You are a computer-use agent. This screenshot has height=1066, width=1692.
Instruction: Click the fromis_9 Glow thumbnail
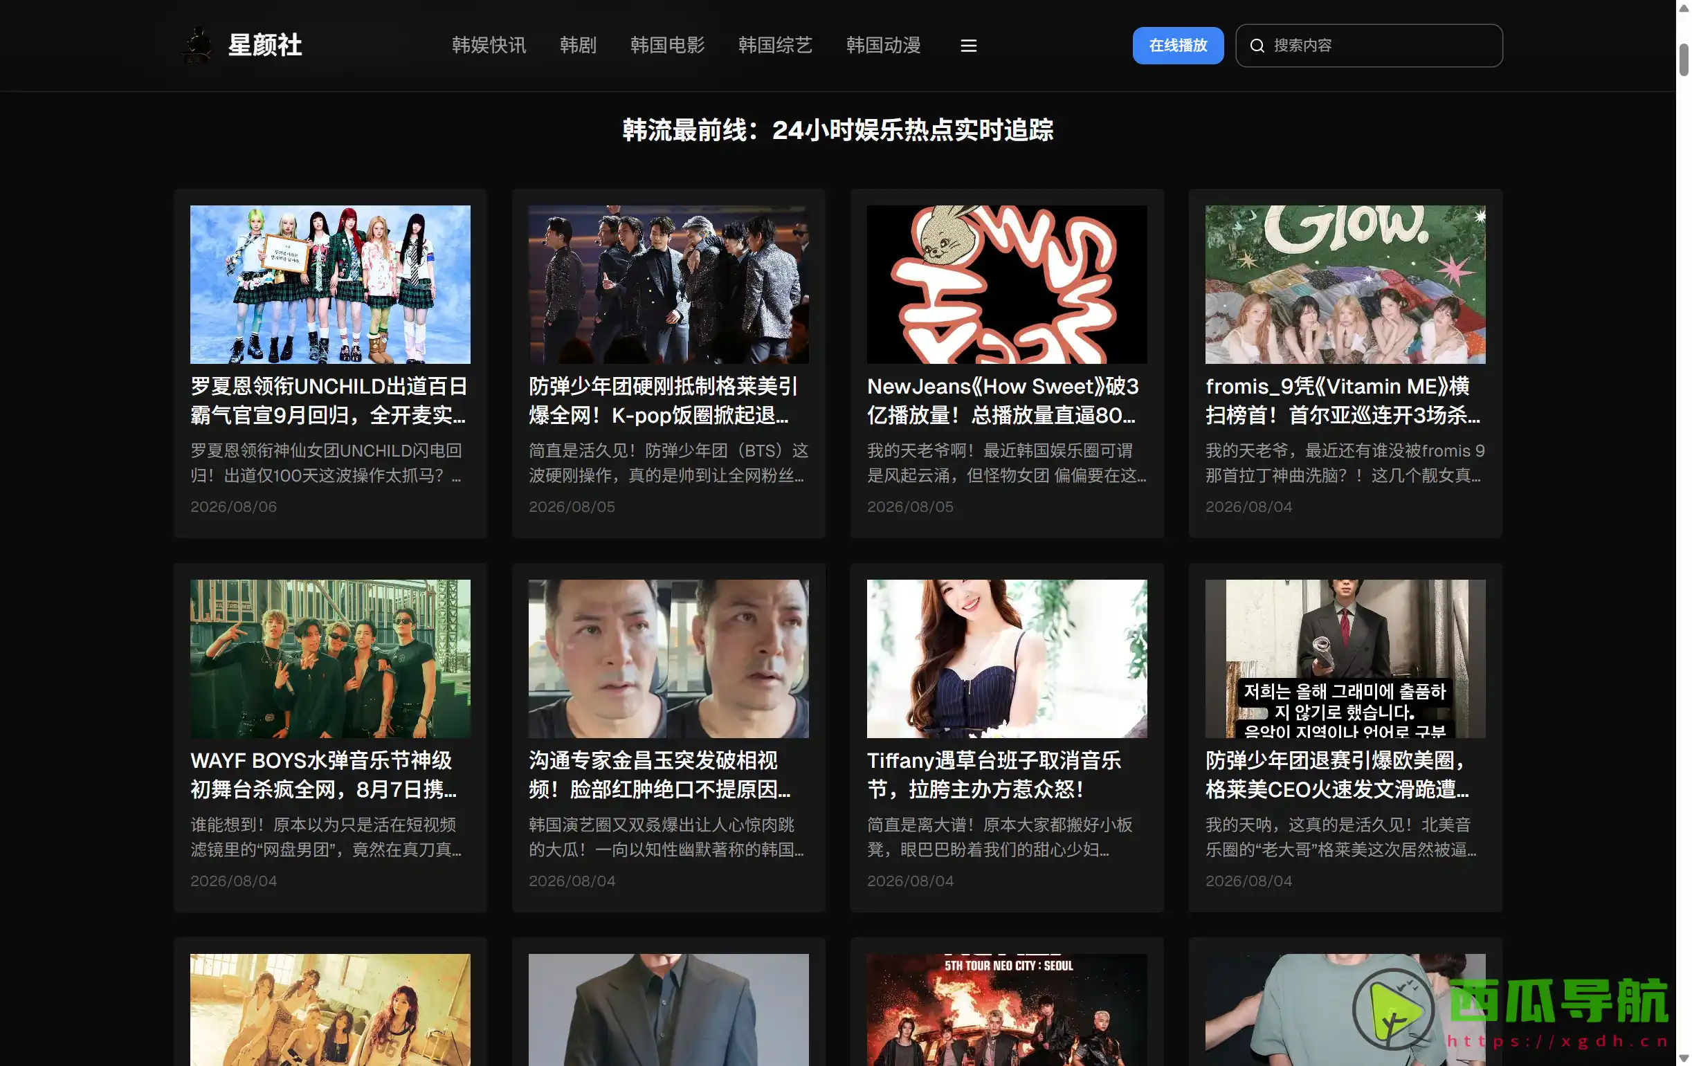[x=1345, y=284]
